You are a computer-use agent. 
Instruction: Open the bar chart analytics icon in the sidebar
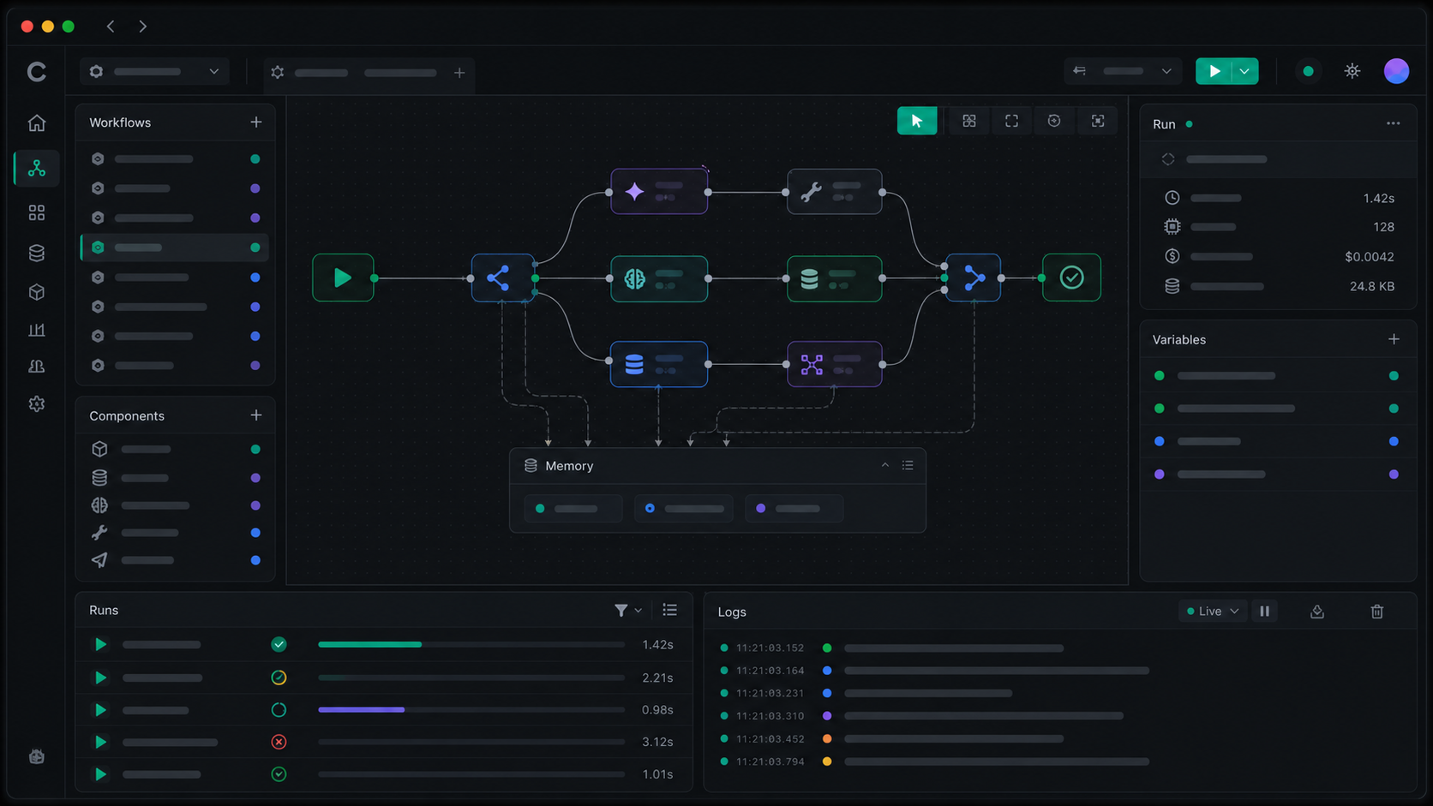[36, 330]
